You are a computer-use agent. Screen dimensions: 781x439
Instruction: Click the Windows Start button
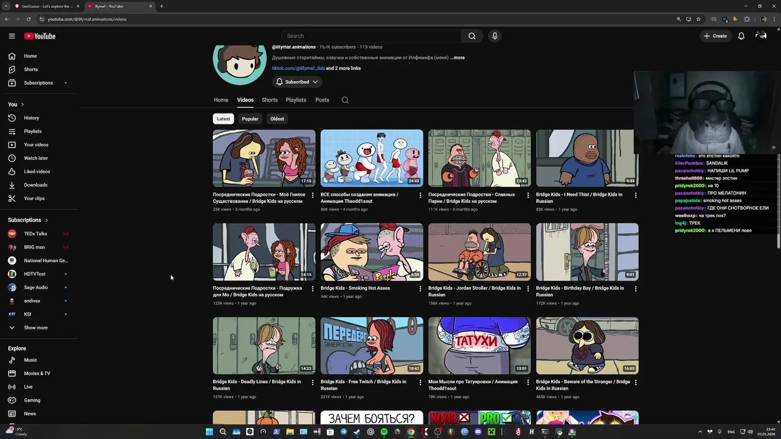[x=209, y=432]
